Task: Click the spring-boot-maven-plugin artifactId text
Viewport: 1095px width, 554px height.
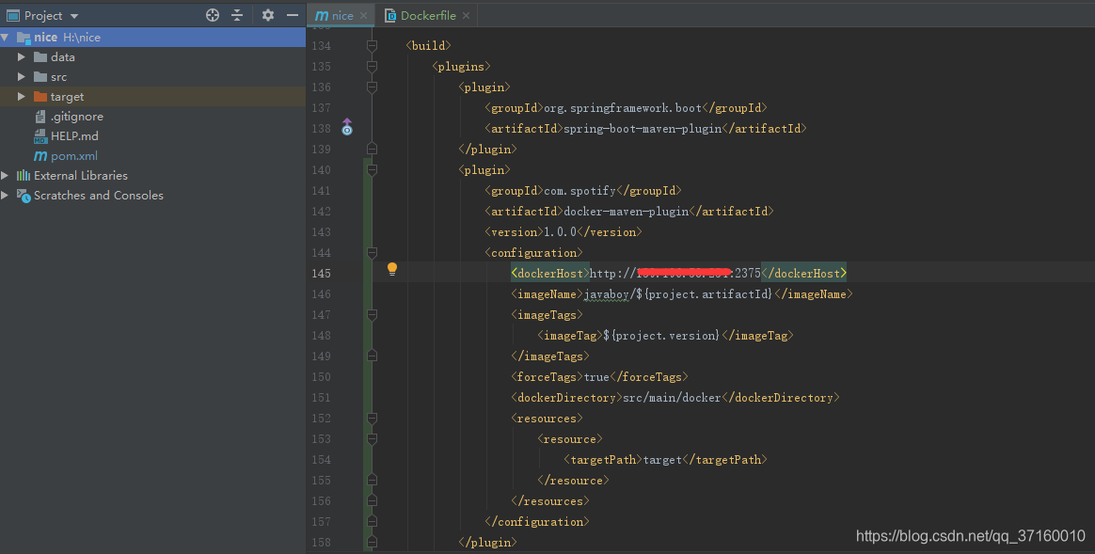Action: pos(643,129)
